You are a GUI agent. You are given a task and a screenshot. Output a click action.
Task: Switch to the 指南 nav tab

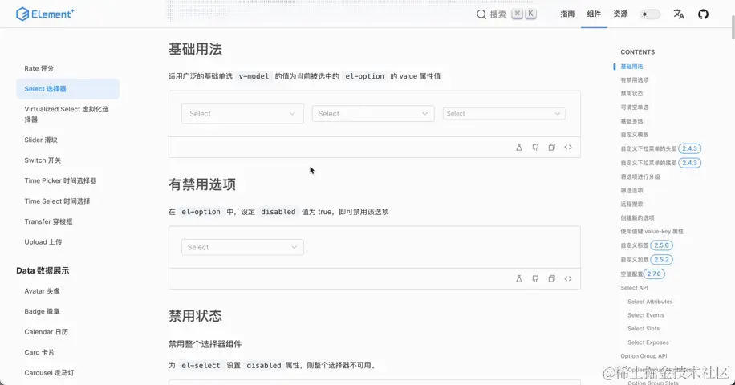point(567,14)
